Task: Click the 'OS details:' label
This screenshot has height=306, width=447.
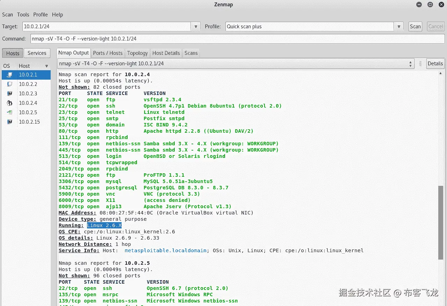Action: (x=76, y=238)
